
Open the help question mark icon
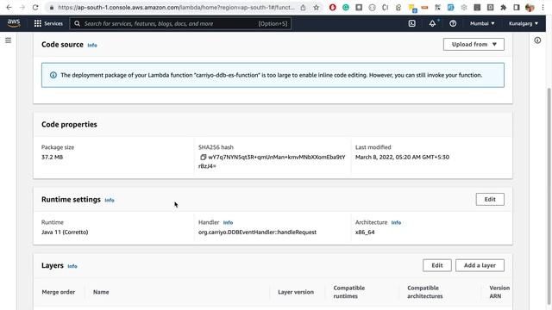click(453, 23)
